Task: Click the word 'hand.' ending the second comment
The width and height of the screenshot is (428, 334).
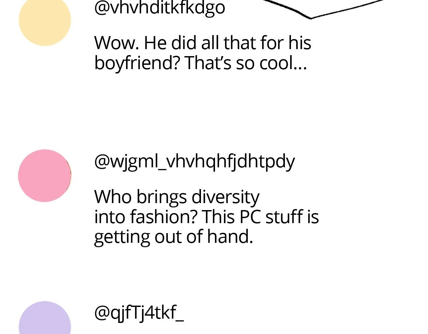Action: 230,236
